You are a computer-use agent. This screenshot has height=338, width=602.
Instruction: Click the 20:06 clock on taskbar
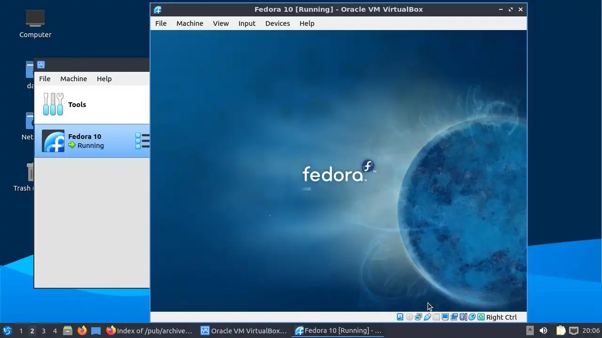tap(591, 330)
